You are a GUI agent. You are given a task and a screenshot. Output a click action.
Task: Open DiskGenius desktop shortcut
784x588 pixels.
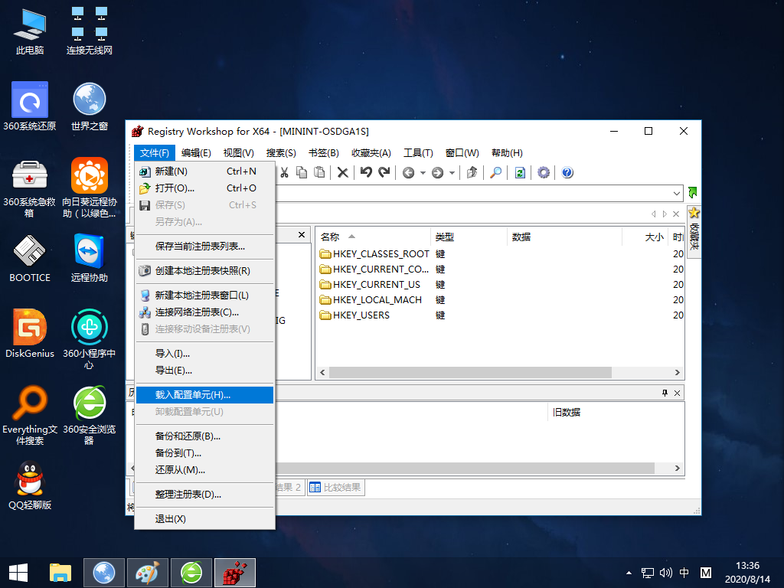(x=30, y=334)
